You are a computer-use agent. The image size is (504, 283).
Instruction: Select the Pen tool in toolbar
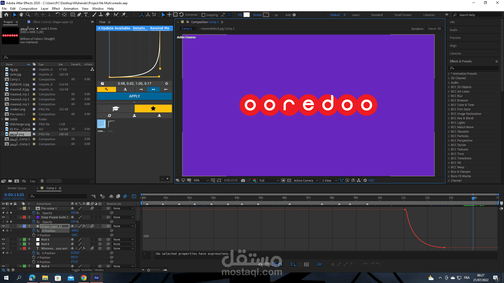(x=79, y=15)
